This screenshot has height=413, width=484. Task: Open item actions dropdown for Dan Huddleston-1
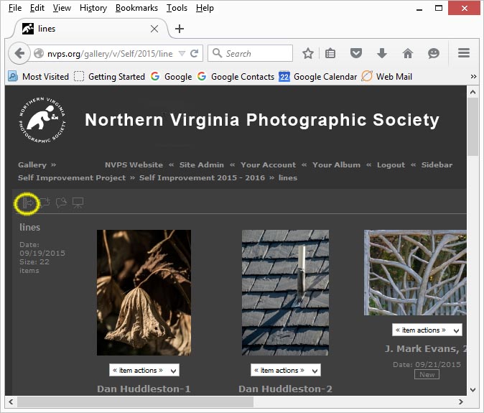[x=144, y=371]
